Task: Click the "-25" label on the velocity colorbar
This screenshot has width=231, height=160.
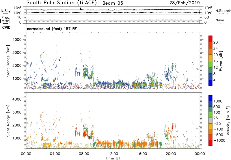Action: [x=217, y=124]
